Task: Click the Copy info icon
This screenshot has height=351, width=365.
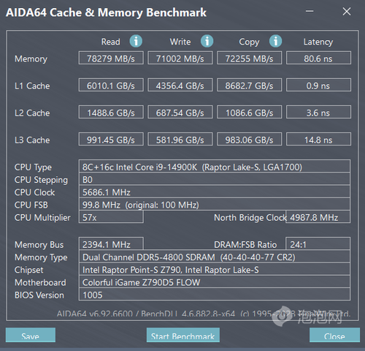Action: [x=275, y=41]
